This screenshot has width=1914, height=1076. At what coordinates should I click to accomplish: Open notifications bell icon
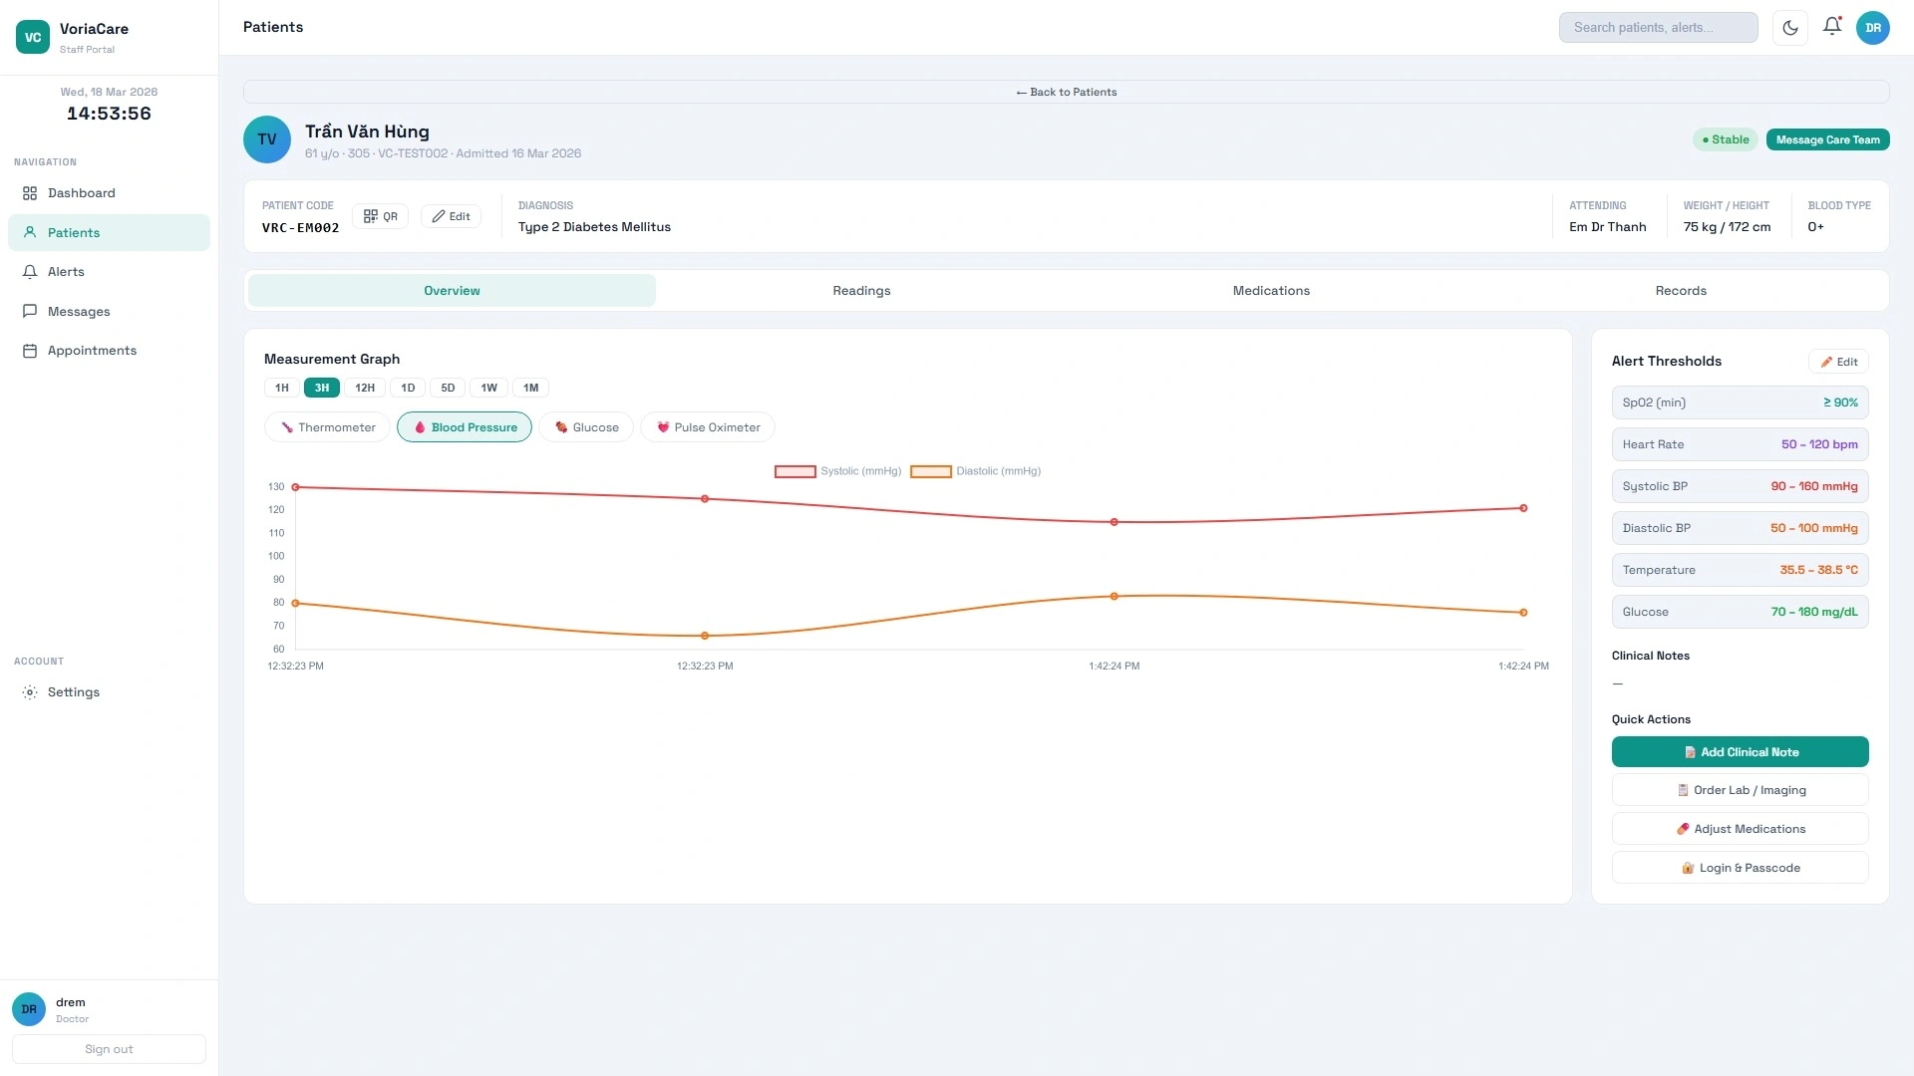[1832, 27]
